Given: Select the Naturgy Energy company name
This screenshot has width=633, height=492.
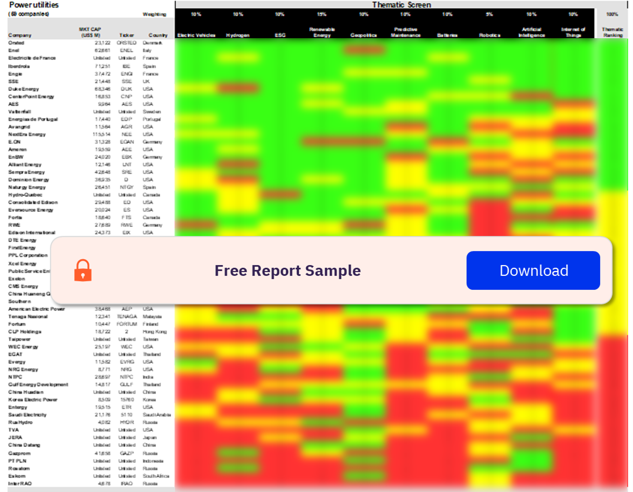Looking at the screenshot, I should pos(27,187).
